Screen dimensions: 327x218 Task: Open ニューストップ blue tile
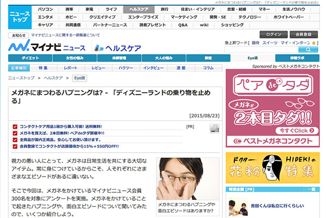[20, 17]
